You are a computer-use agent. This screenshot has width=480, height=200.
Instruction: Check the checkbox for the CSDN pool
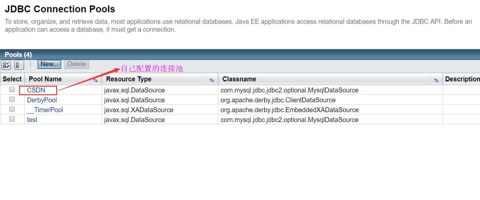(x=12, y=89)
